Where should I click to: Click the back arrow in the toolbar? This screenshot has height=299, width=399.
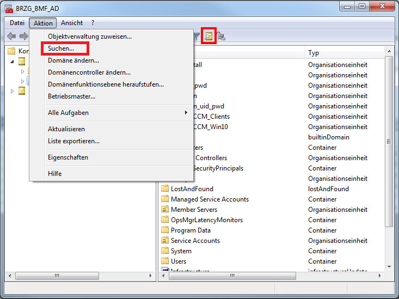[11, 36]
